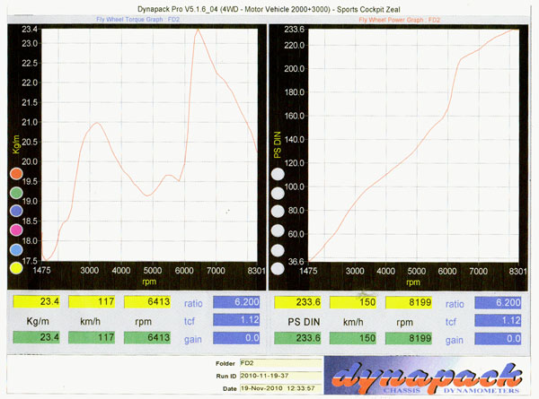Click green torque value 23.4 field
Image resolution: width=539 pixels, height=399 pixels.
coord(37,337)
